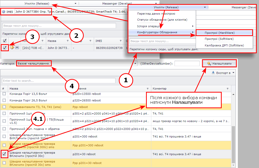Click the commands grid vertical scrollbar thumb

pos(233,145)
